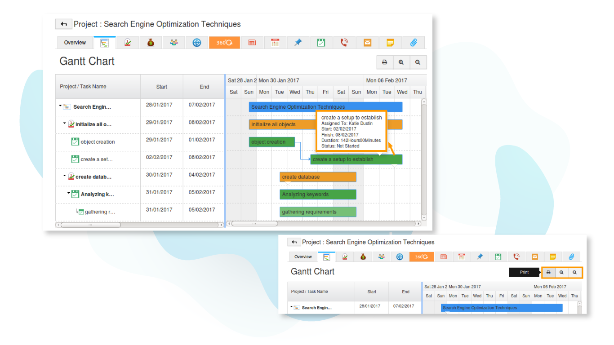Collapse the Search Engin… row in the smaller window
The height and width of the screenshot is (345, 614).
[x=291, y=307]
